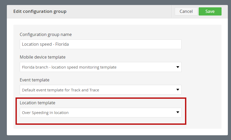This screenshot has height=140, width=231.
Task: Click the Event template dropdown arrow
Action: (178, 90)
